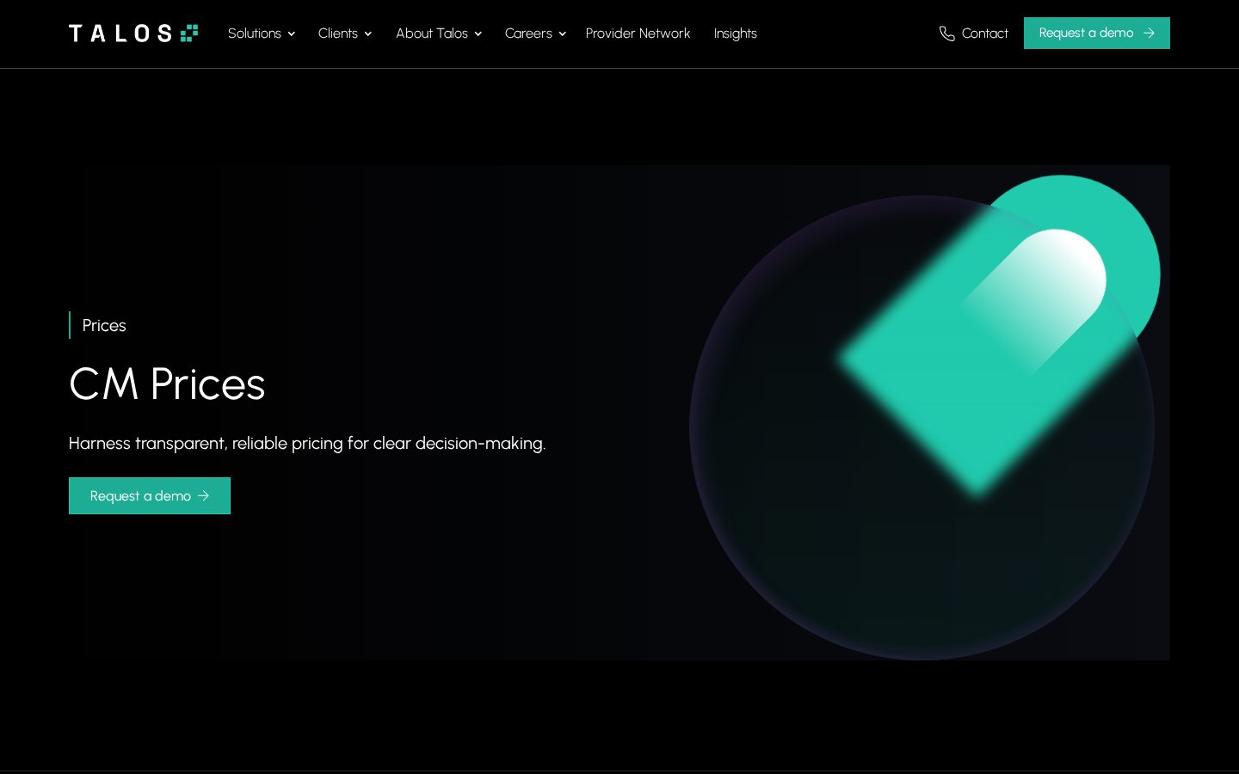Expand the Solutions dropdown chevron
The height and width of the screenshot is (774, 1239).
click(292, 34)
